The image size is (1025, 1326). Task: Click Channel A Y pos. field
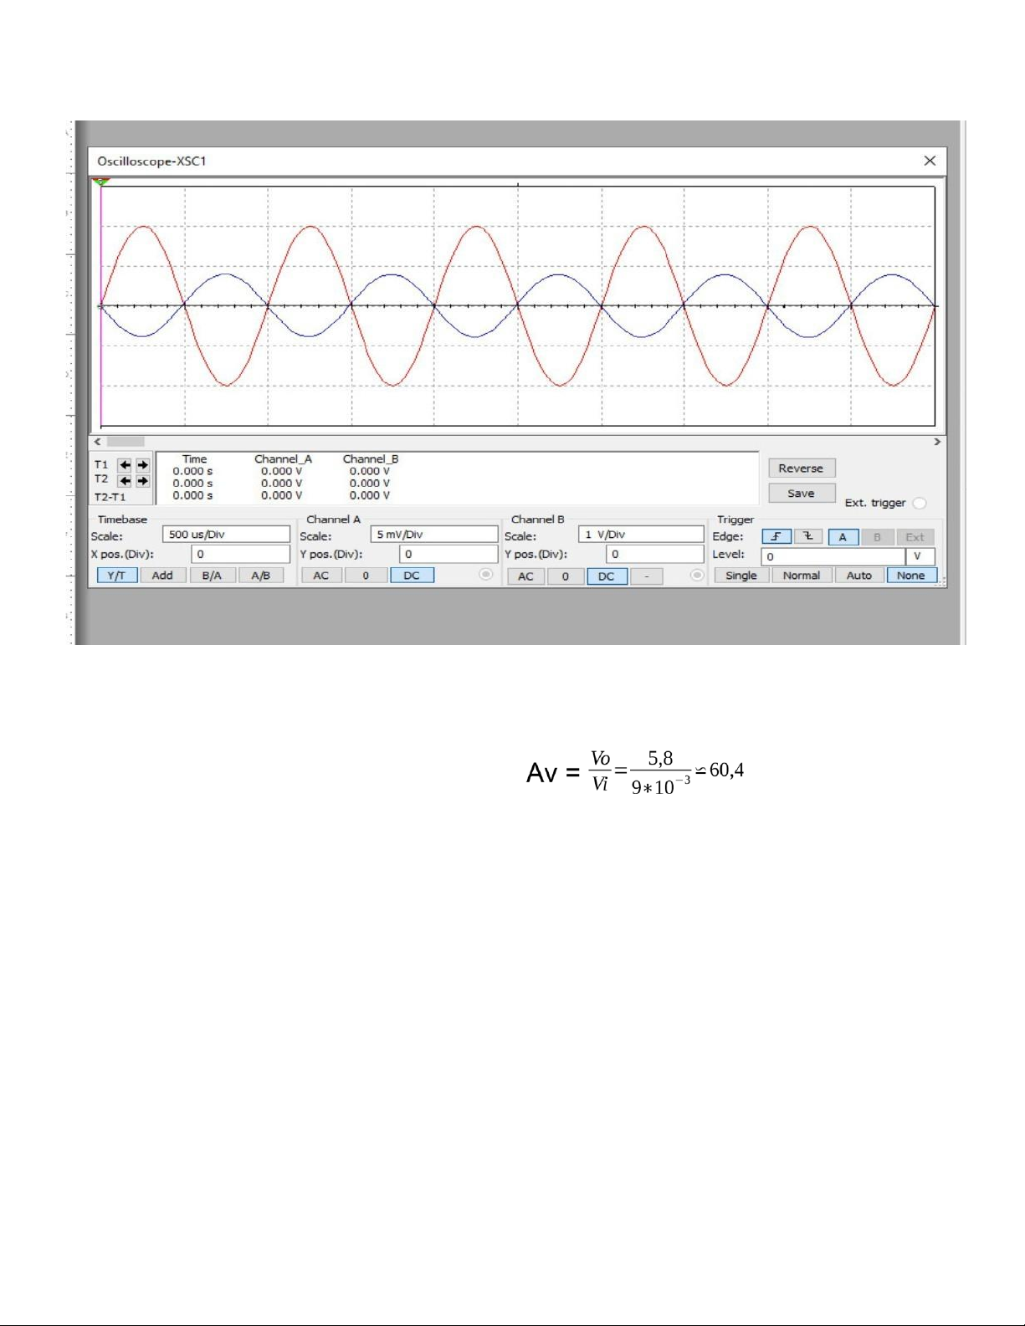coord(448,554)
